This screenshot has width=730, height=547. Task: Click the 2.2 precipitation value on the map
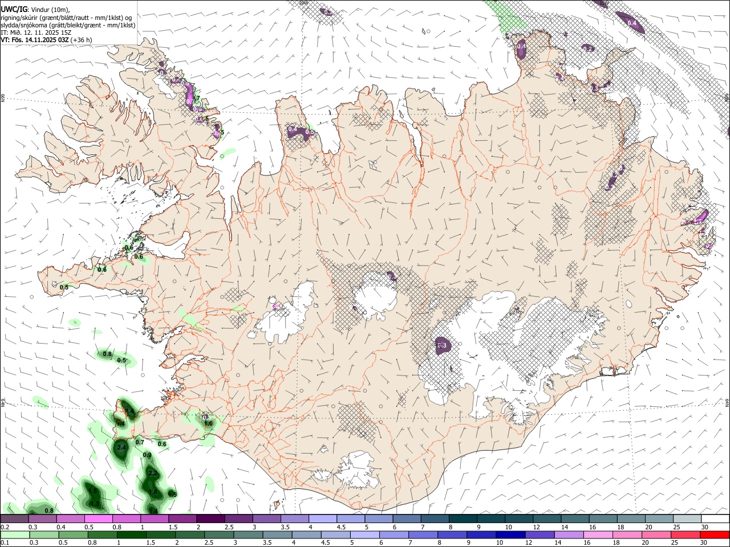click(152, 473)
